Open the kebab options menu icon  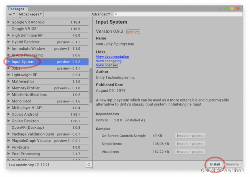coord(221,8)
